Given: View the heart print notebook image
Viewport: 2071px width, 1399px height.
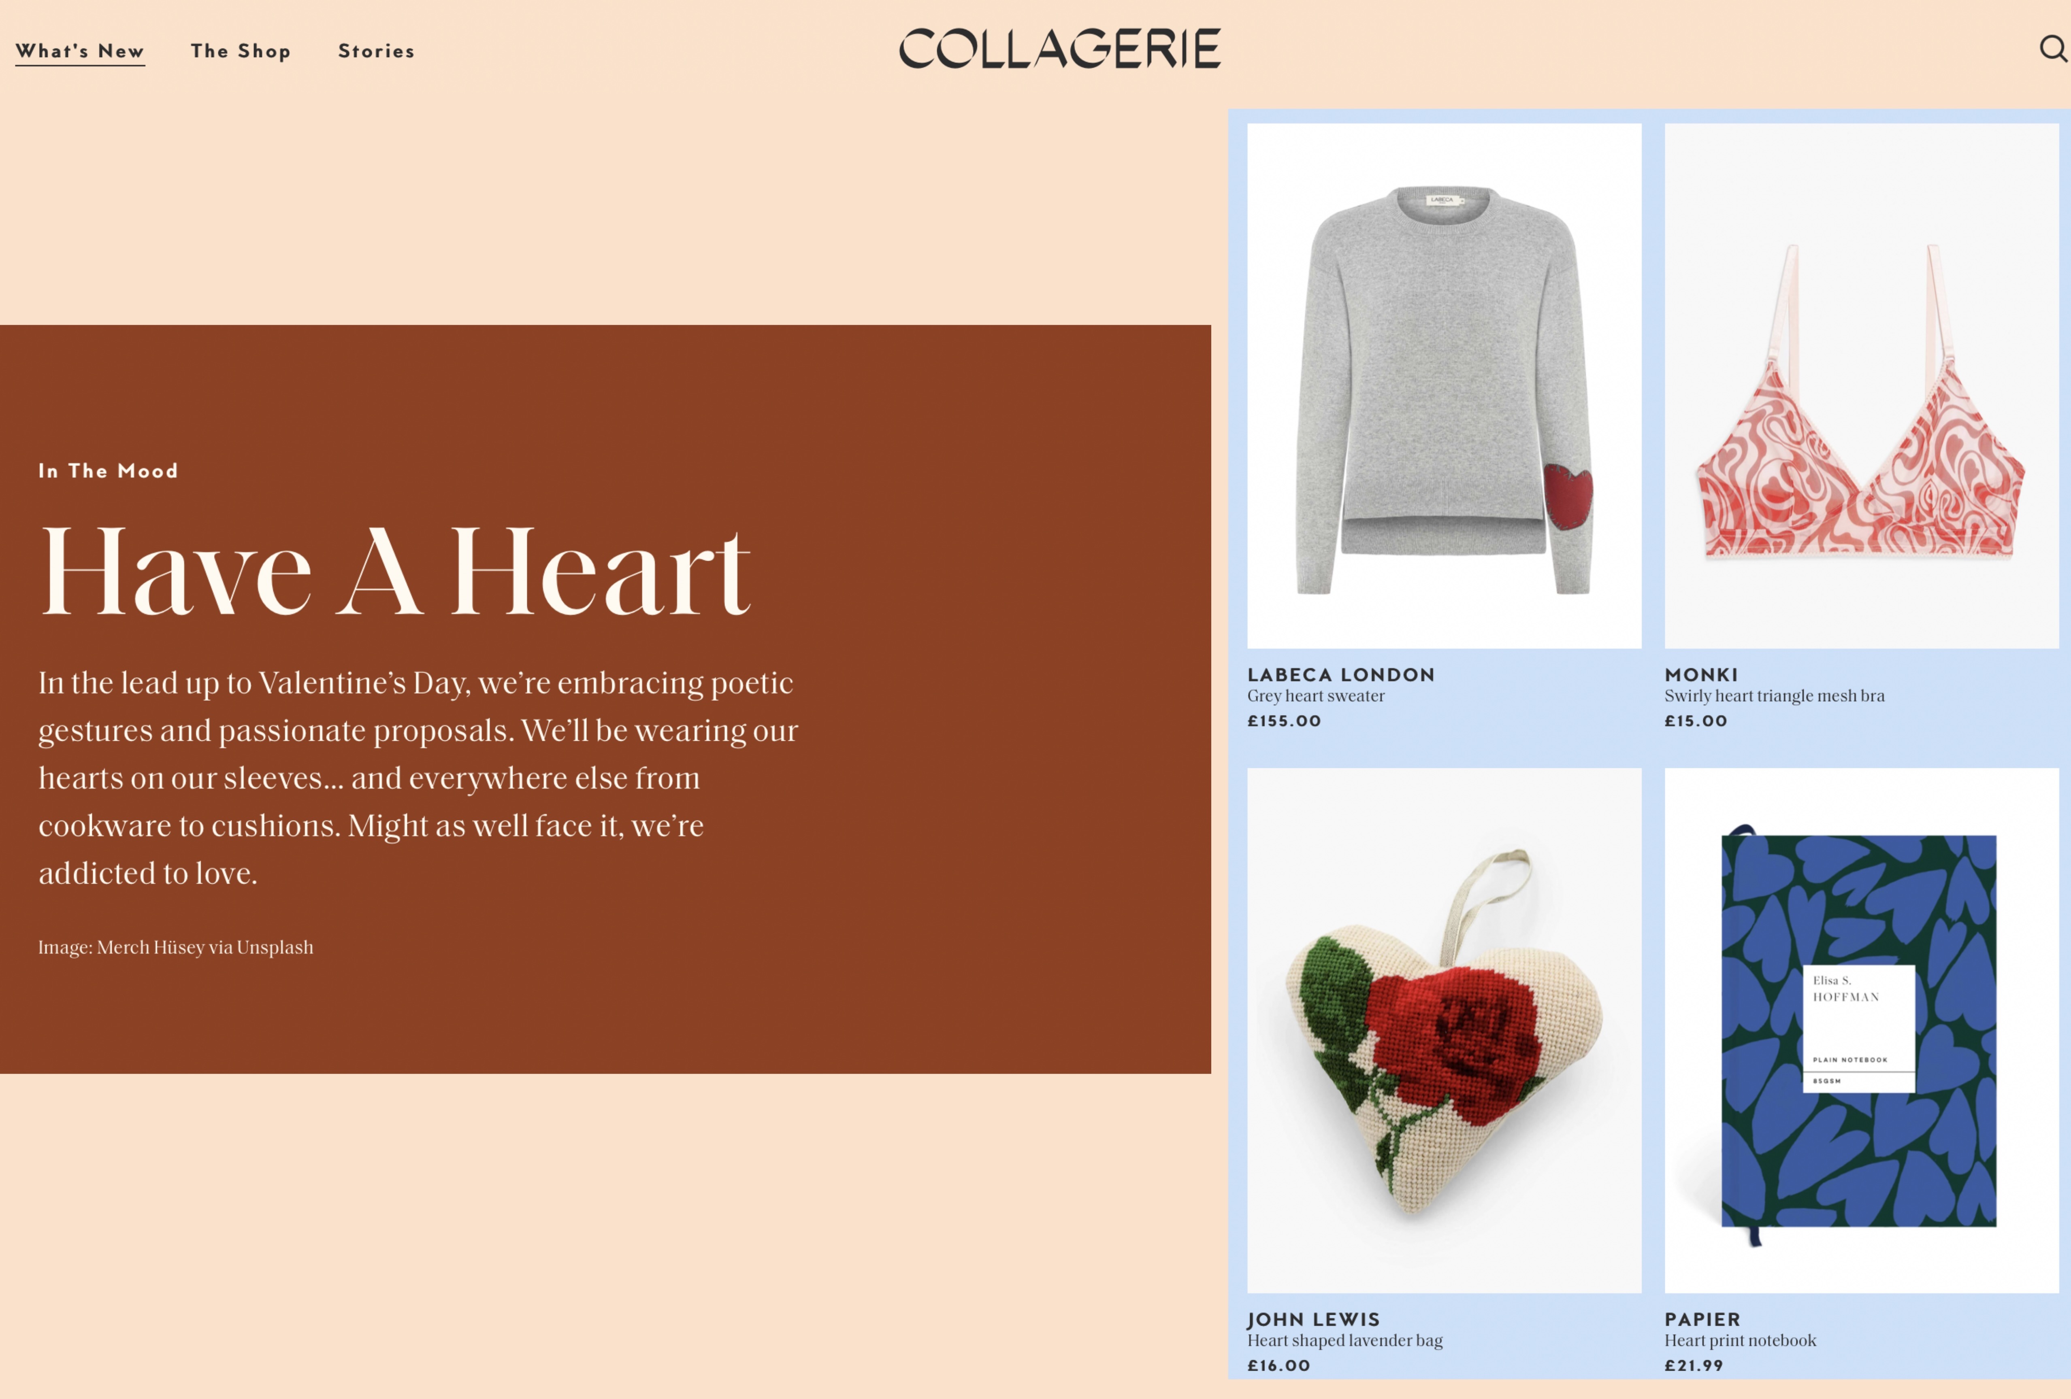Looking at the screenshot, I should [1862, 1030].
